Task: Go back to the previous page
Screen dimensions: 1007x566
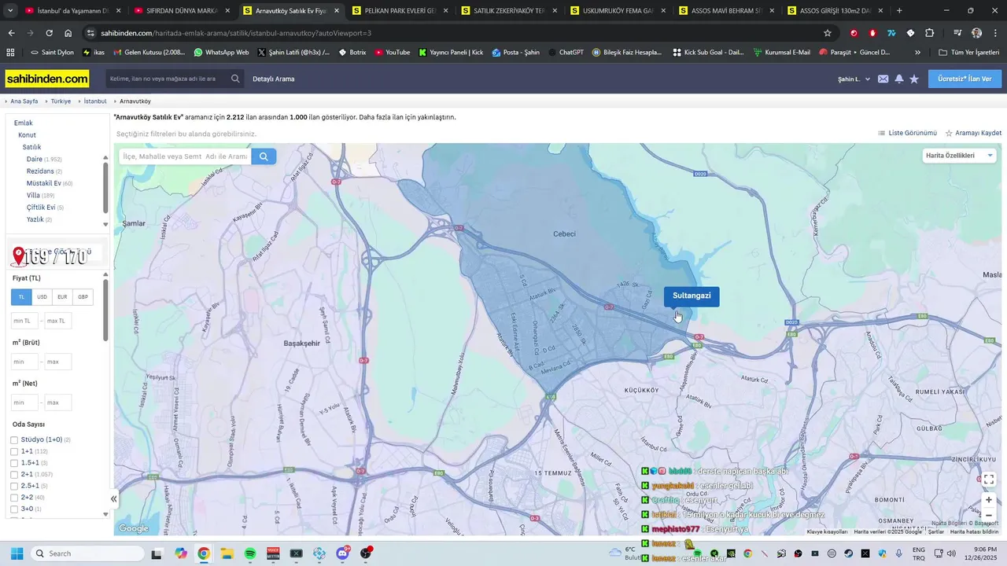Action: click(11, 33)
